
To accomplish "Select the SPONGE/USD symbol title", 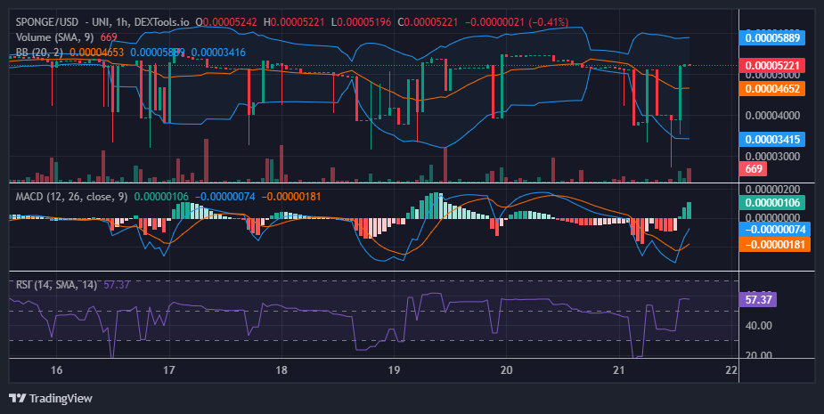I will pyautogui.click(x=47, y=22).
